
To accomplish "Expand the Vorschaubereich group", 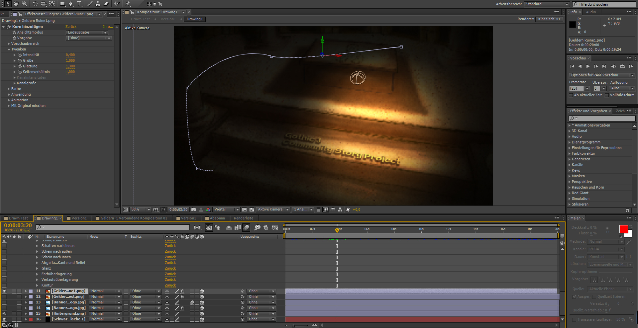I will click(x=9, y=43).
